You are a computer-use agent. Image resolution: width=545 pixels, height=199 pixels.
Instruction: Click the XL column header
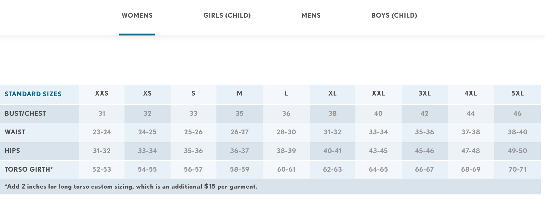pyautogui.click(x=332, y=93)
